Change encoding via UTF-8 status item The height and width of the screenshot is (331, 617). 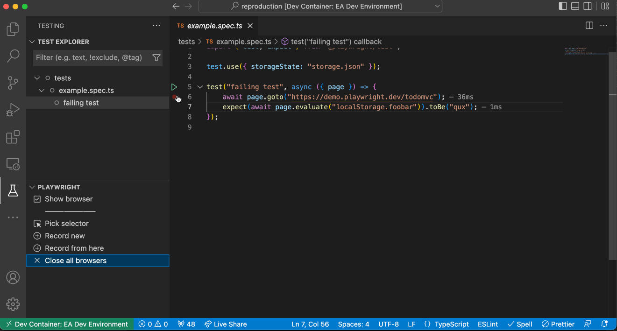[x=389, y=324]
